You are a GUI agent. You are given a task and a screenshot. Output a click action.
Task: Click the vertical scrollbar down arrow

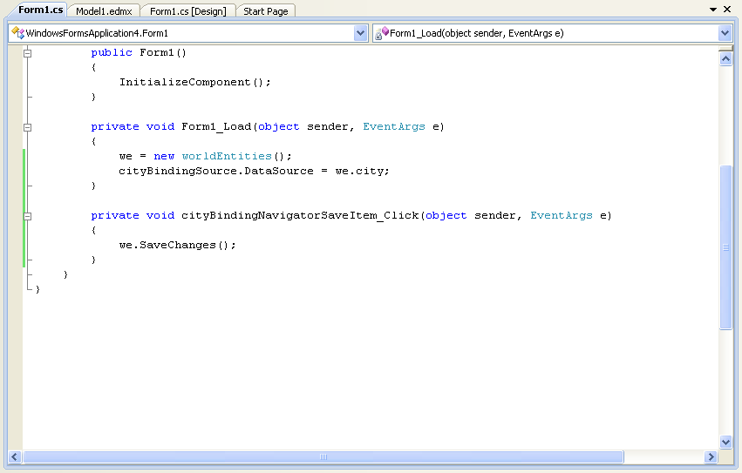[725, 442]
